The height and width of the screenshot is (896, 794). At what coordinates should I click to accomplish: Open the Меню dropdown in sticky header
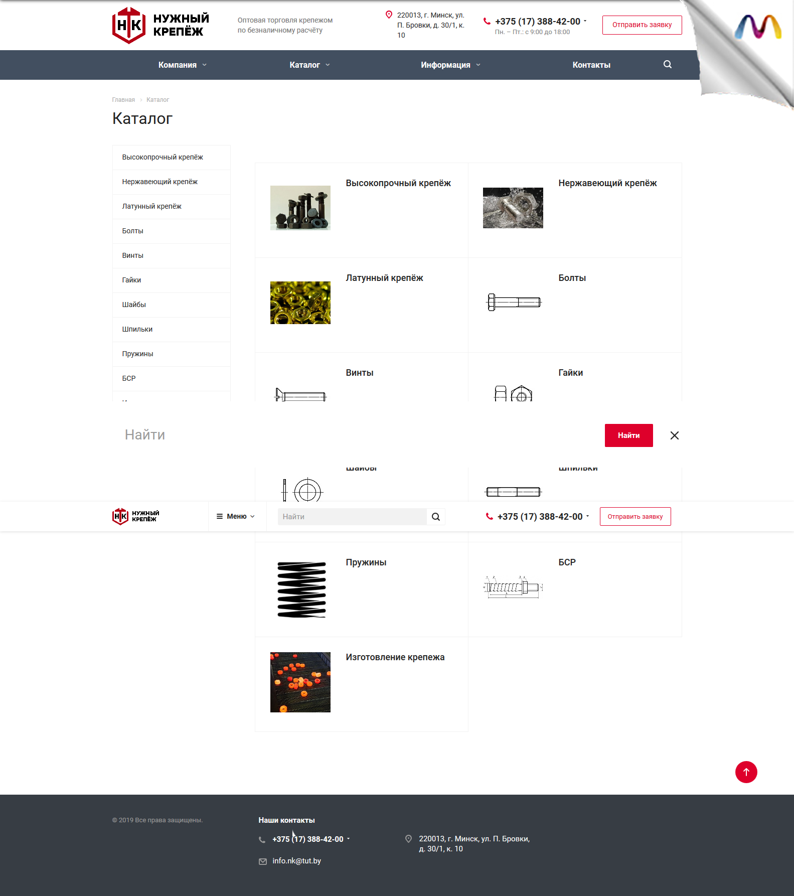[235, 516]
